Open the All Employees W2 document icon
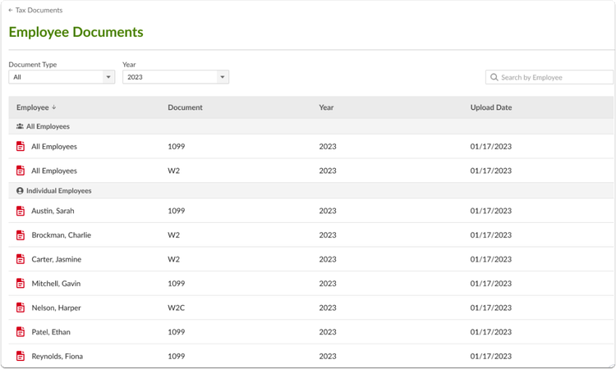Screen dimensions: 616x369 21,171
